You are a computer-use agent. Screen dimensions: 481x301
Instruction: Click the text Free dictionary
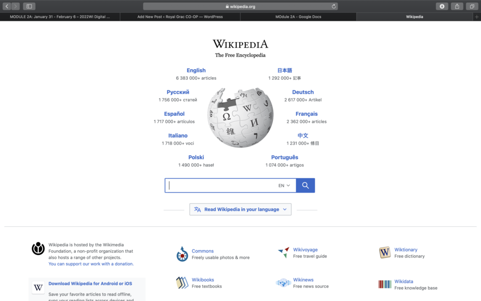pos(409,256)
